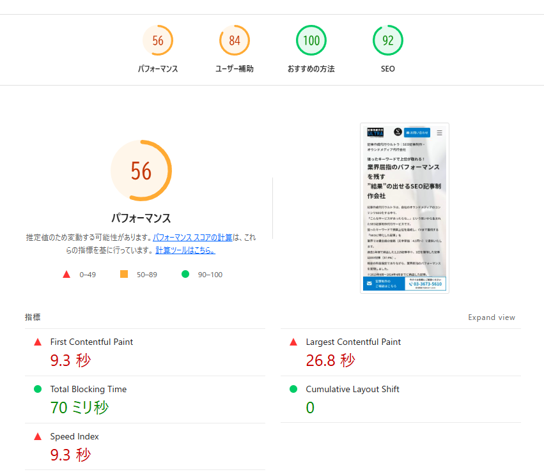Open the パフォーマンス スコアの計算 link
Screen dimensions: 544x472
coord(192,238)
